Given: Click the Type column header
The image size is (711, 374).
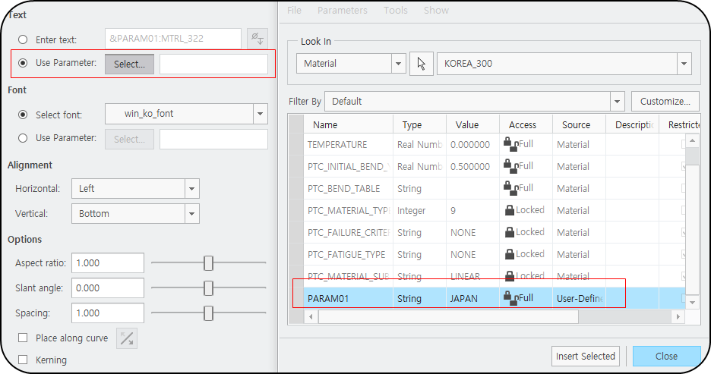Looking at the screenshot, I should pos(420,124).
